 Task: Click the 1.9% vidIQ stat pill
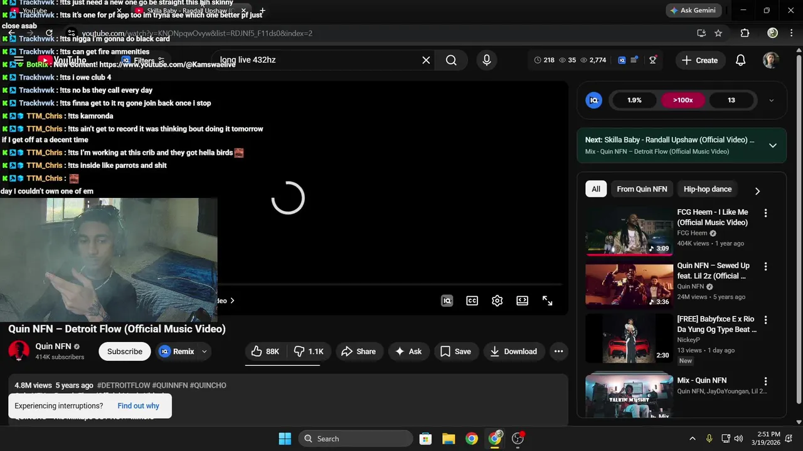[634, 100]
